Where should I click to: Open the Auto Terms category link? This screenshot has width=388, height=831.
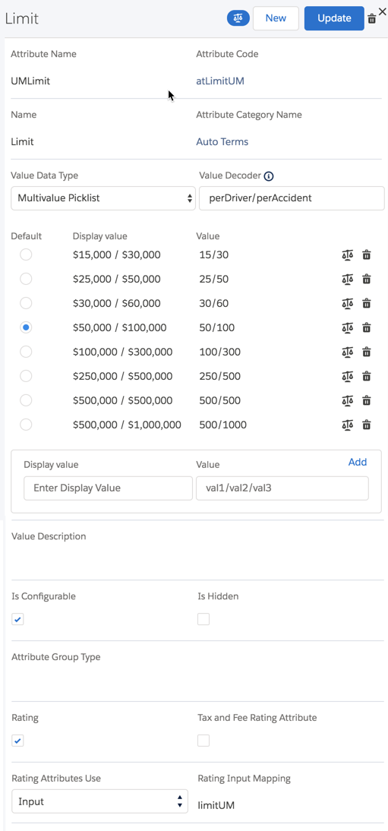tap(222, 141)
